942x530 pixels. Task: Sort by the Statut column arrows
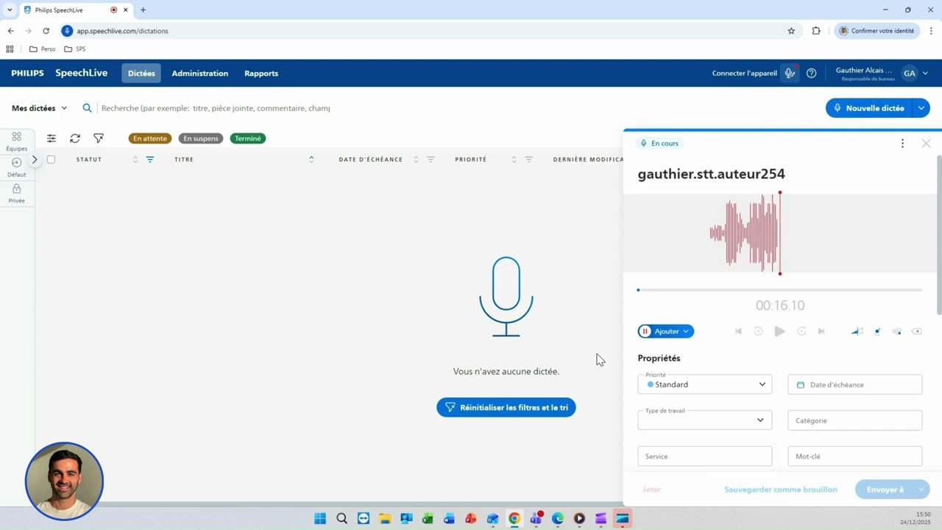pos(135,159)
